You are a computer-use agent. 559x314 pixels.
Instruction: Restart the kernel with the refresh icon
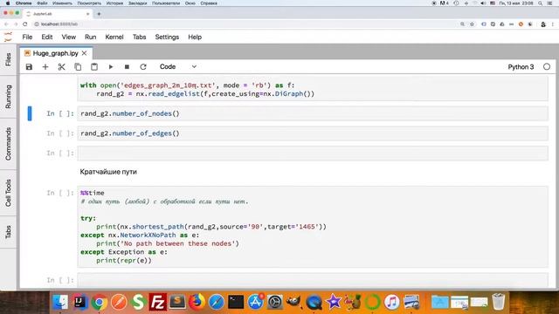click(x=143, y=67)
